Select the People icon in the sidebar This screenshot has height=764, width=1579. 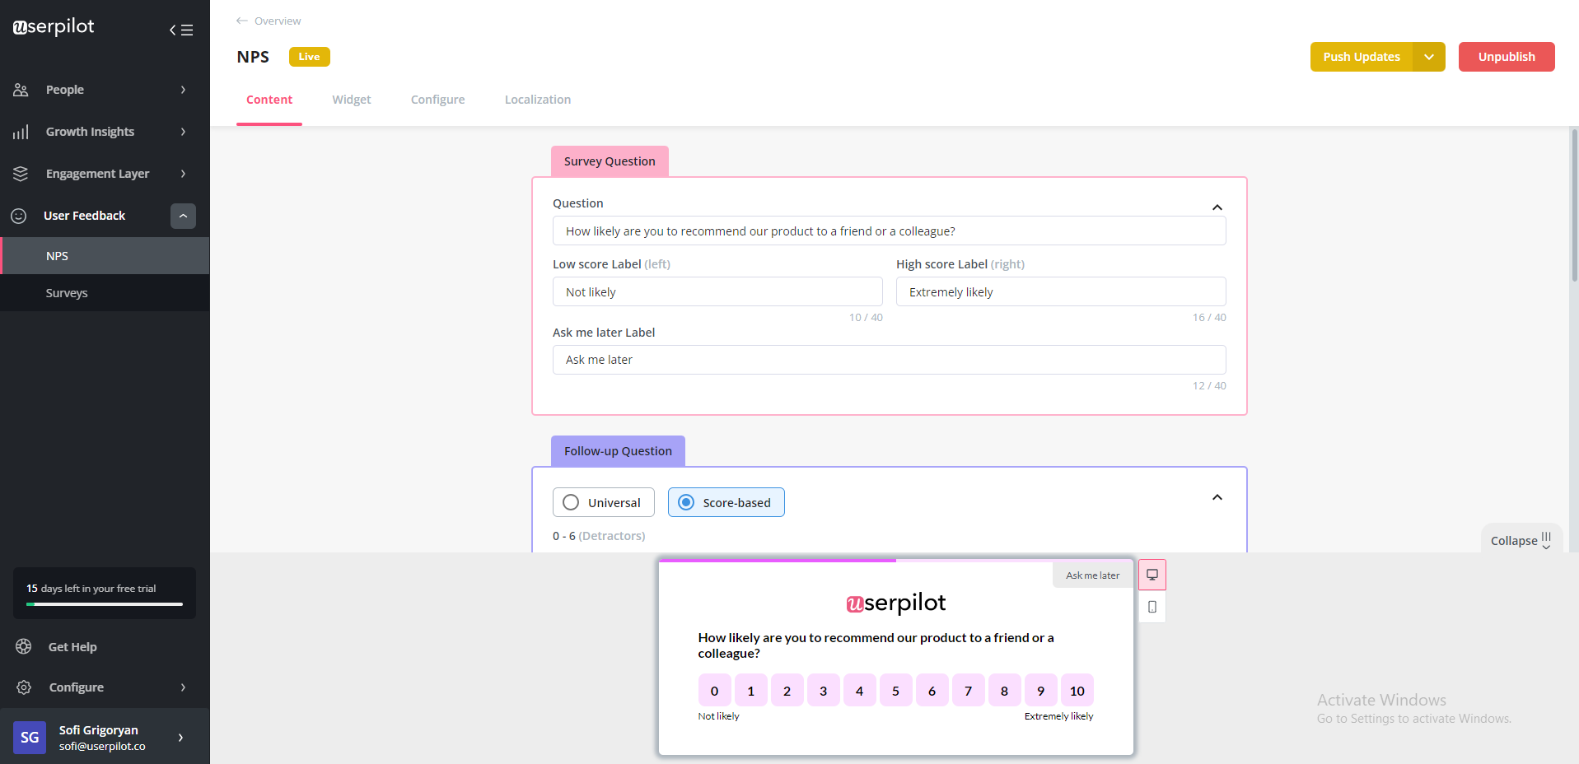pyautogui.click(x=21, y=90)
